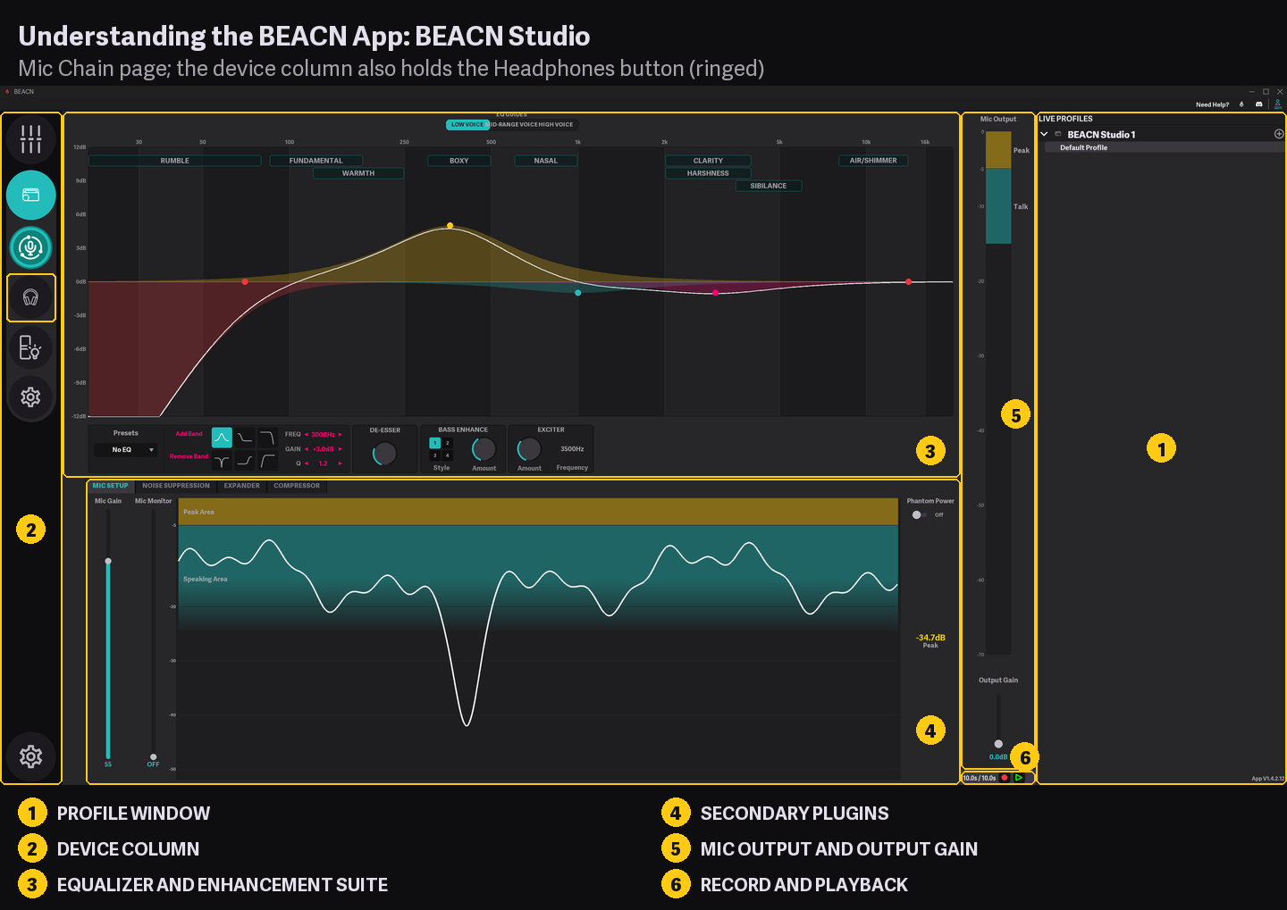Select Bass Enhance style 3
This screenshot has width=1287, height=910.
435,455
